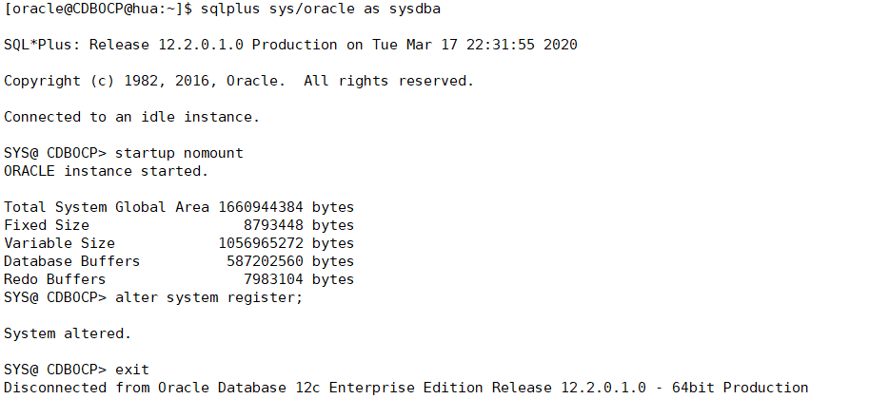The image size is (889, 399).
Task: Click the Variable Size label
Action: tap(59, 243)
